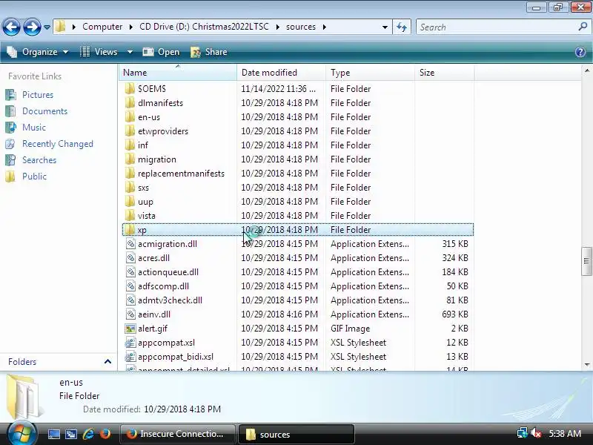Select the sxs folder icon
This screenshot has width=593, height=445.
130,188
